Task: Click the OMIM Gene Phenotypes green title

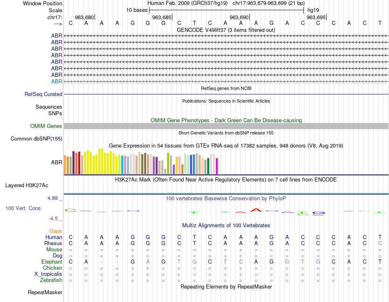Action: 226,120
